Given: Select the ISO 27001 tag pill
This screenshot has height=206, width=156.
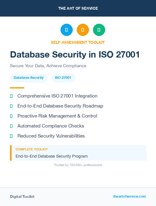Looking at the screenshot, I should (63, 78).
